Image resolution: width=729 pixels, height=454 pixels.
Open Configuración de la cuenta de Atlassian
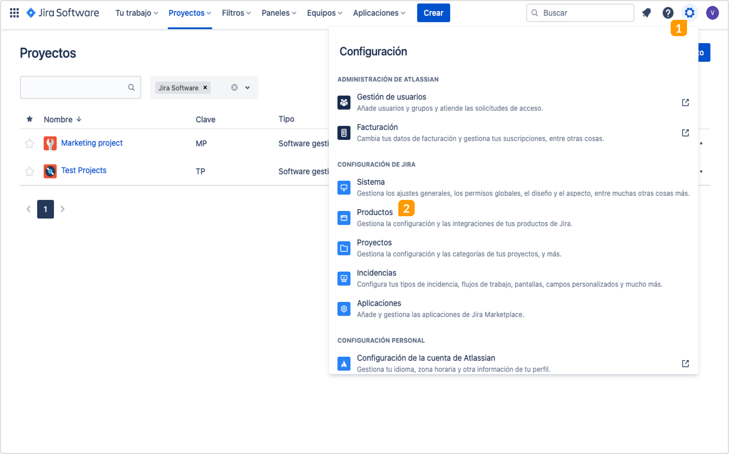point(513,364)
